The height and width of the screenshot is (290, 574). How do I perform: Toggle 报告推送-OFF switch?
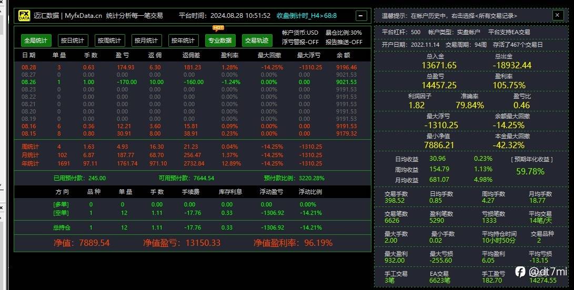(x=344, y=42)
